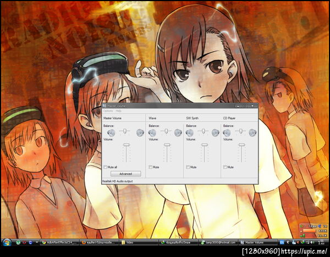Image resolution: width=330 pixels, height=257 pixels.
Task: Click the Wave vertical volume slider
Action: (167, 153)
